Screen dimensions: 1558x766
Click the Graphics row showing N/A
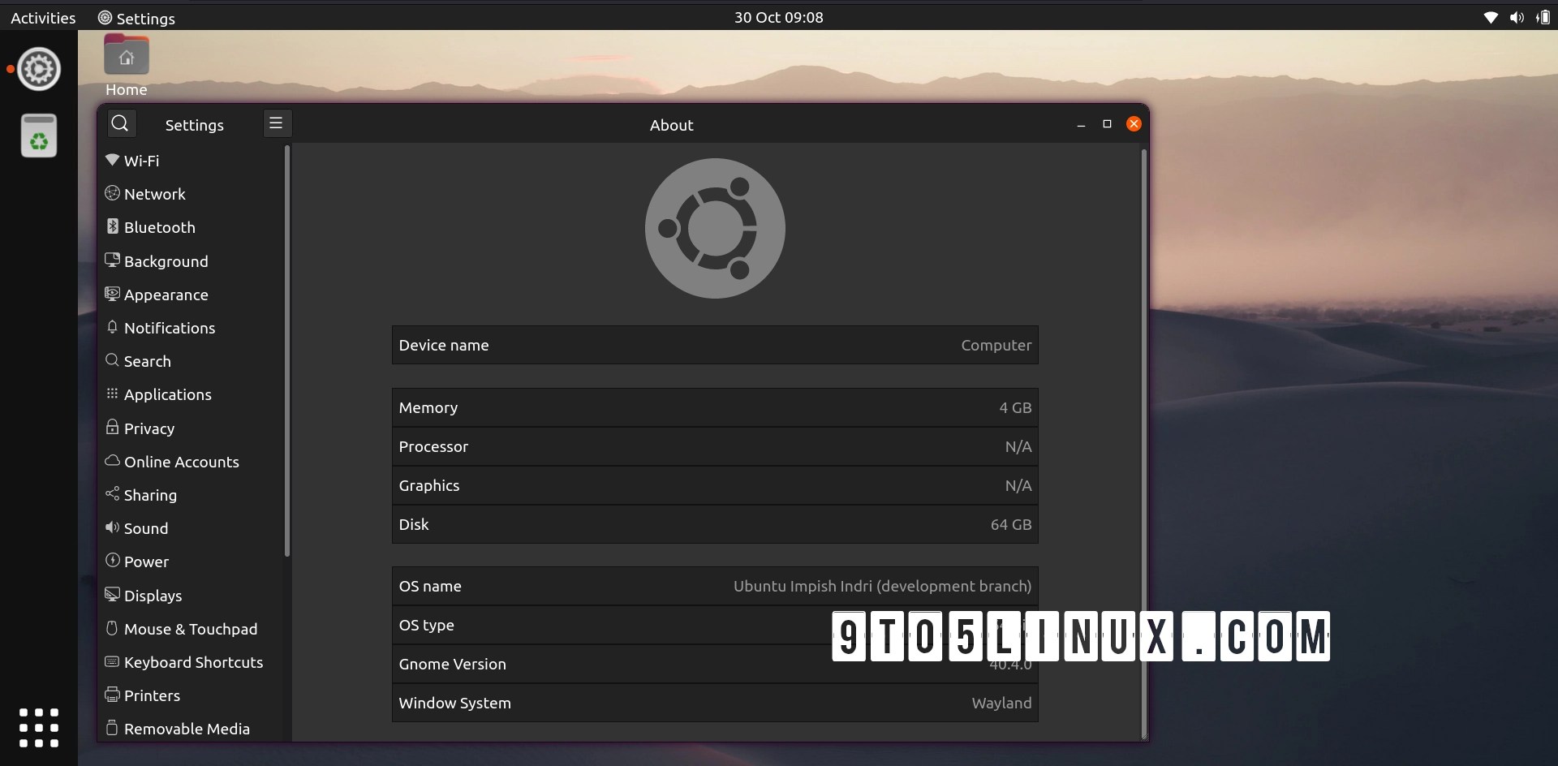(715, 485)
